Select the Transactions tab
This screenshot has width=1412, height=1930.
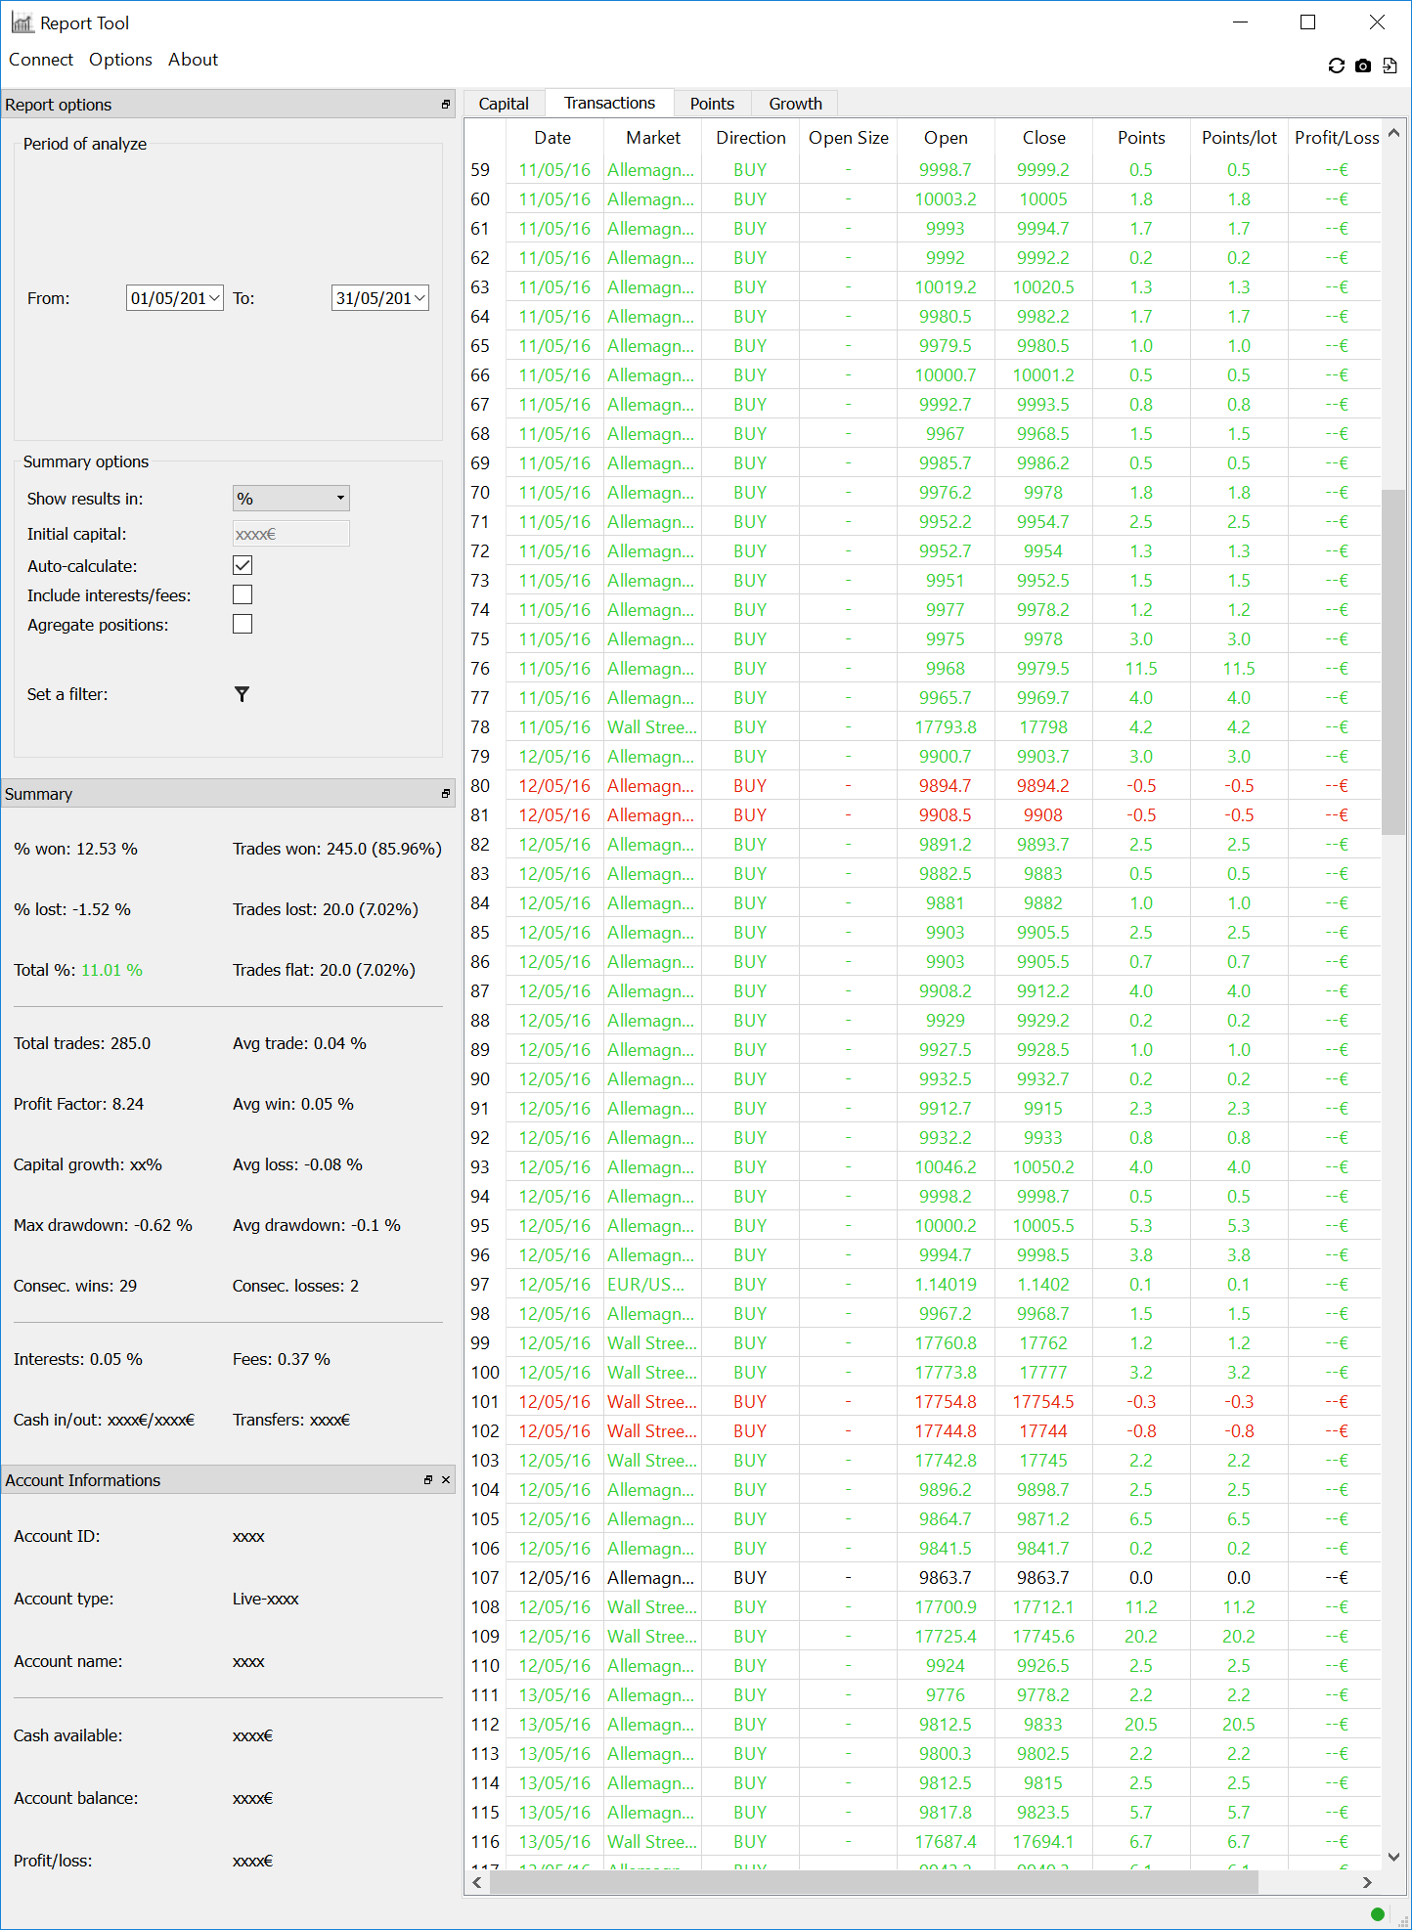pos(609,103)
